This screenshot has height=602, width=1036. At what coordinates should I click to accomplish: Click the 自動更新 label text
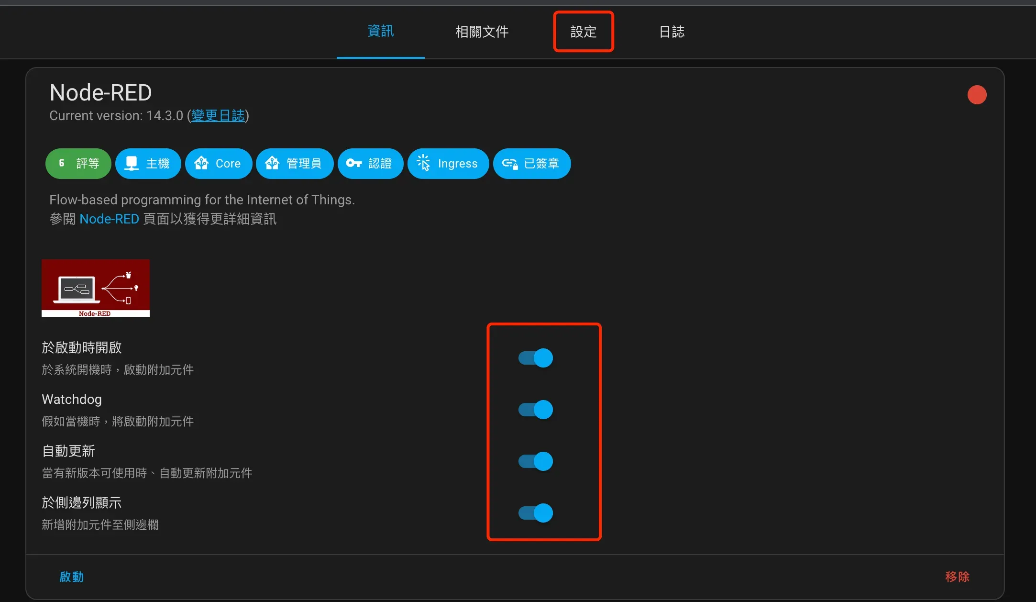[68, 451]
